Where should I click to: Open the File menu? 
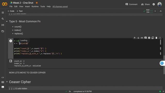[11, 6]
